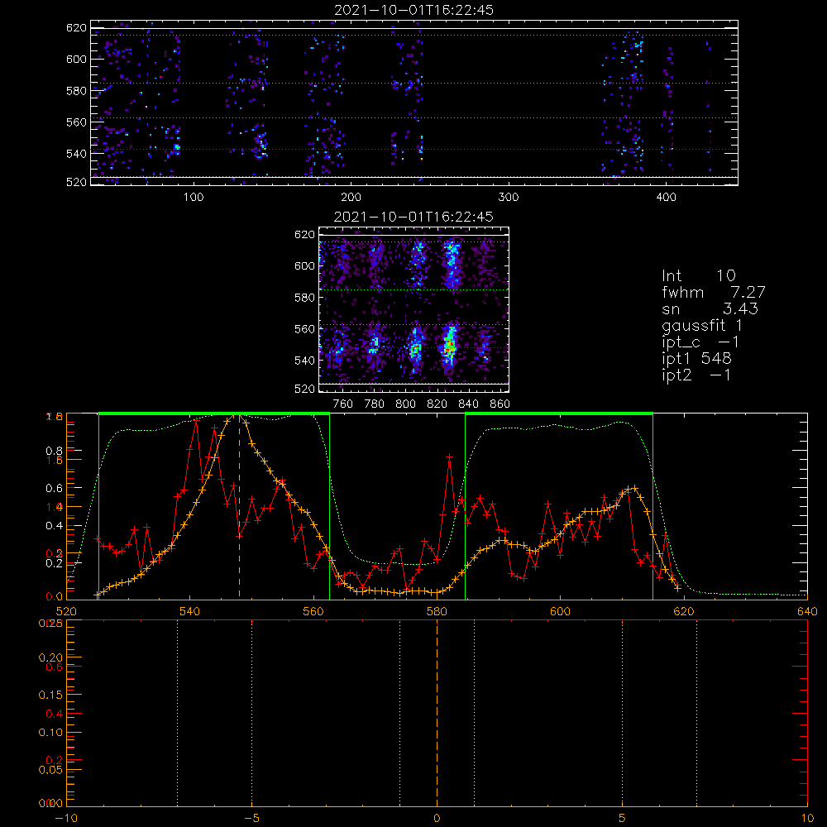Select the 'ipt_c -1' readout line
Viewport: 827px width, 827px height.
[x=700, y=343]
